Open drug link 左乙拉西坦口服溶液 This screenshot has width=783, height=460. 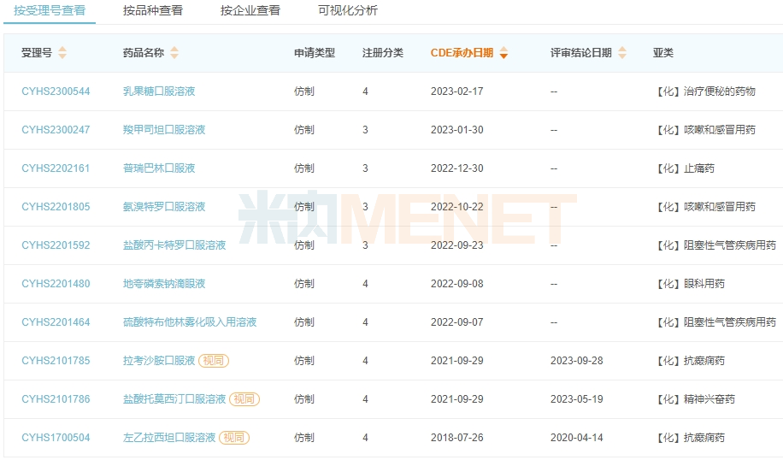(169, 438)
